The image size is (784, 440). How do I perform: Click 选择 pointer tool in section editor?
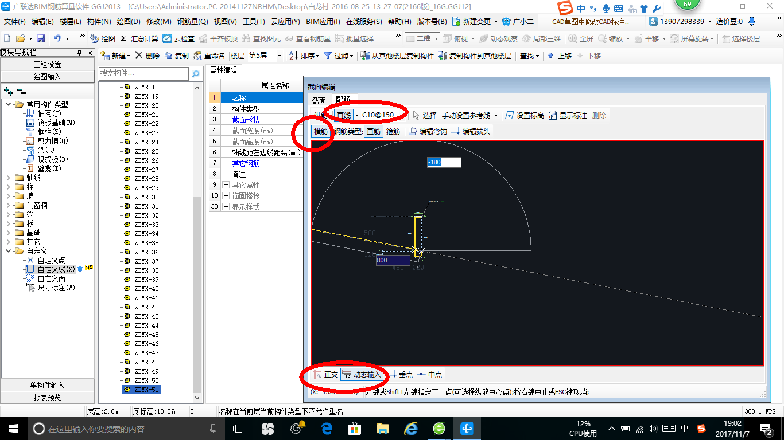(x=425, y=115)
